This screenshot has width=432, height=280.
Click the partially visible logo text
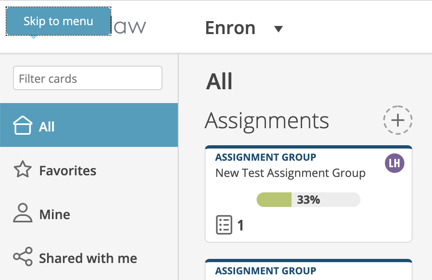tap(129, 27)
